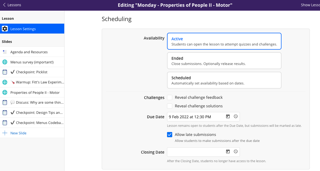Open the Closing Date calendar picker icon
This screenshot has height=171, width=320.
coord(228,152)
